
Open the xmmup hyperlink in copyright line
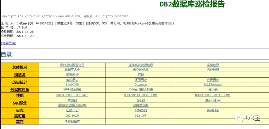coord(88,16)
